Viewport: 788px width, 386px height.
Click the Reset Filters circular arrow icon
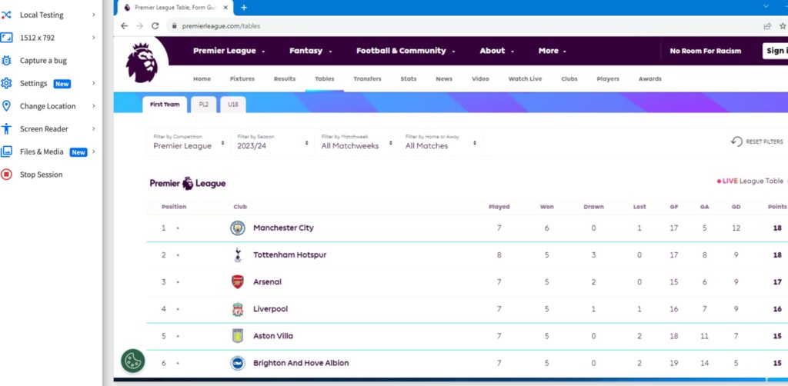click(736, 142)
